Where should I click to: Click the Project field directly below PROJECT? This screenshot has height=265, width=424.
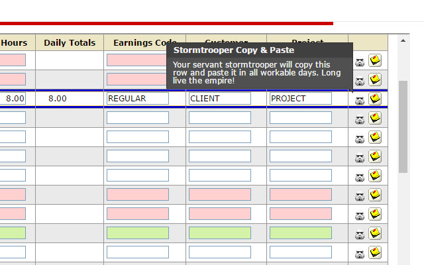(x=301, y=118)
